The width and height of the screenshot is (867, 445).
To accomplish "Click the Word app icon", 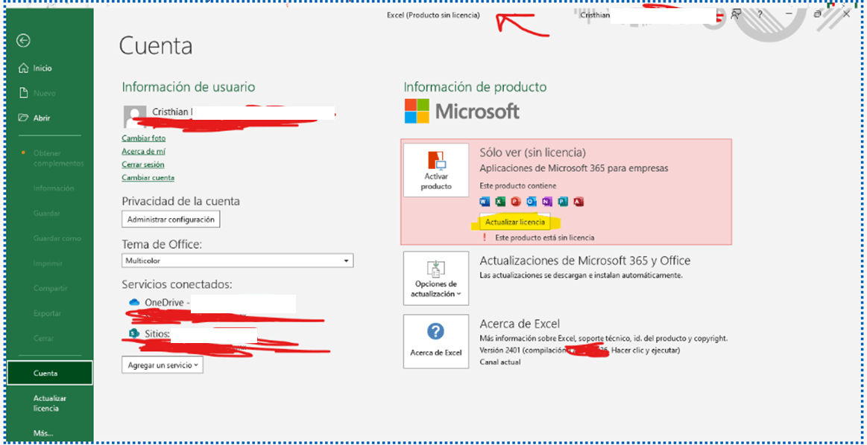I will click(485, 202).
